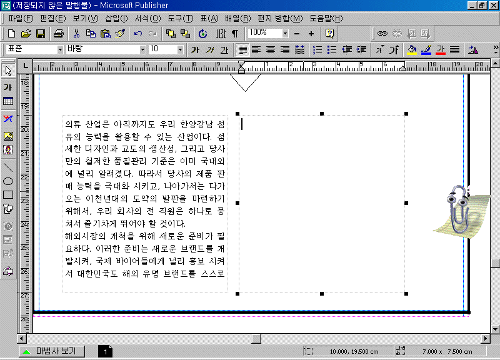Click the Save icon in toolbar
Image resolution: width=500 pixels, height=360 pixels.
click(x=40, y=33)
